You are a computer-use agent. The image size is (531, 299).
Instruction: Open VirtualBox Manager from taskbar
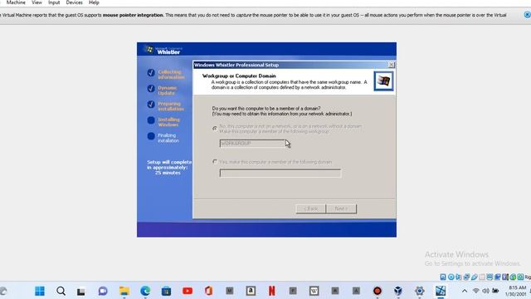coord(398,291)
